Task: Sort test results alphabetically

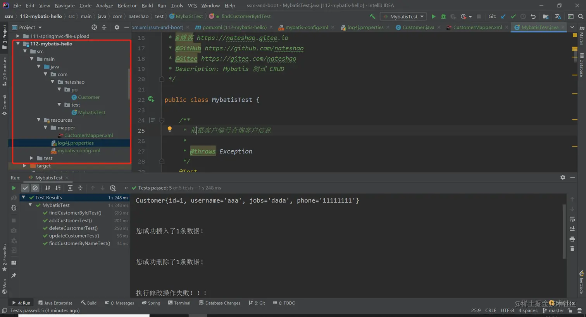Action: (48, 188)
